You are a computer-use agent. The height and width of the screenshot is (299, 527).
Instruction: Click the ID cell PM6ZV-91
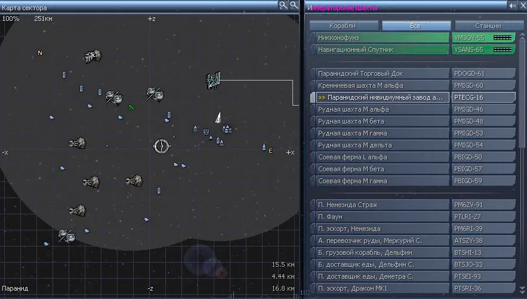[x=483, y=205]
